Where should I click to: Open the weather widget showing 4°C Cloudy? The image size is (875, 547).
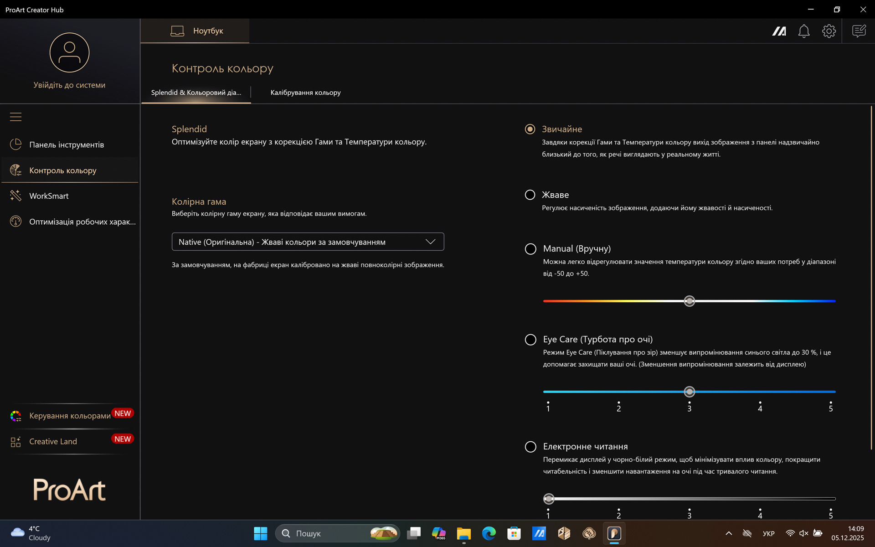[x=31, y=533]
